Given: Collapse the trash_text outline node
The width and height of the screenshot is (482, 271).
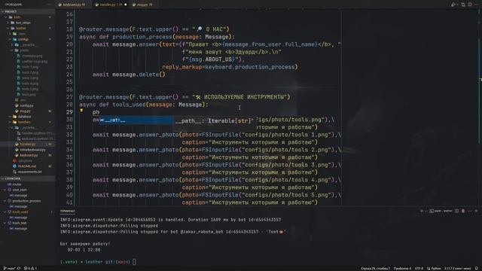Looking at the screenshot, I should 5,223.
